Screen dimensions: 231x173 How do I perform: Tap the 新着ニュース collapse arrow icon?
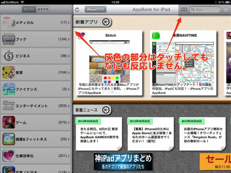(x=106, y=110)
